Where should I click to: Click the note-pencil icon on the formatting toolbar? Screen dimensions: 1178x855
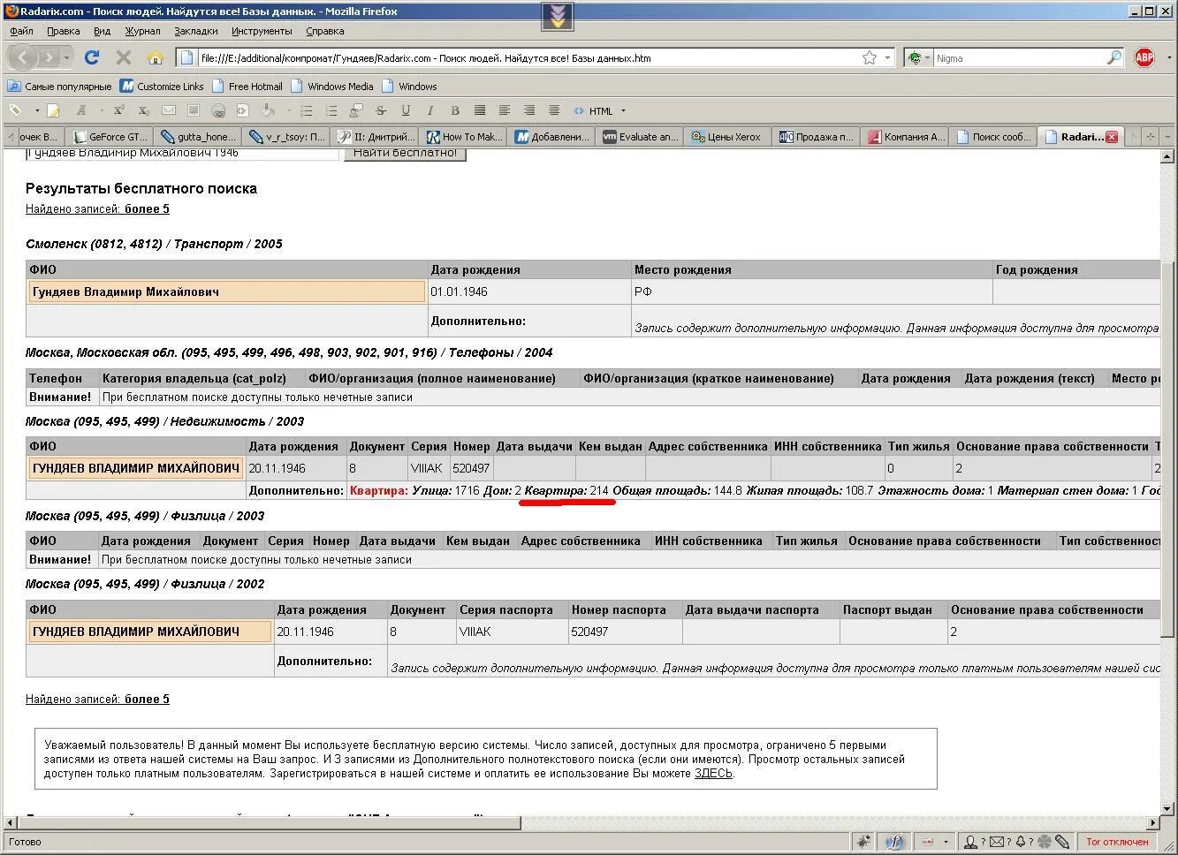coord(53,110)
